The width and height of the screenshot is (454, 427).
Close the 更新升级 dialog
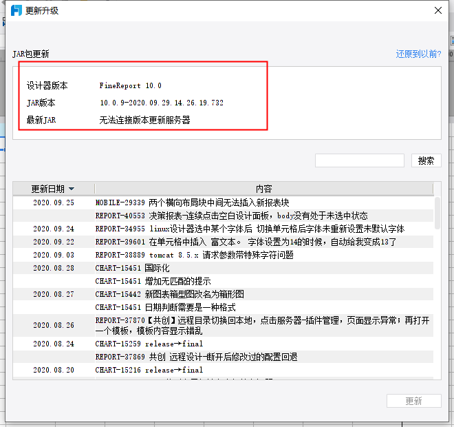point(437,10)
